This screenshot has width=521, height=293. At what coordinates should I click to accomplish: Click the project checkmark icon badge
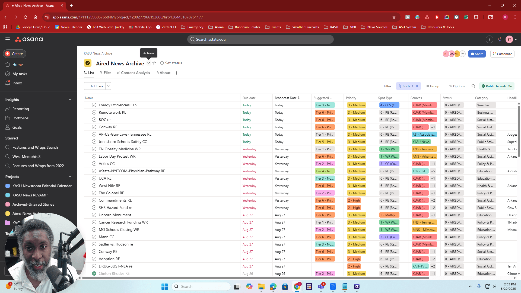click(88, 63)
